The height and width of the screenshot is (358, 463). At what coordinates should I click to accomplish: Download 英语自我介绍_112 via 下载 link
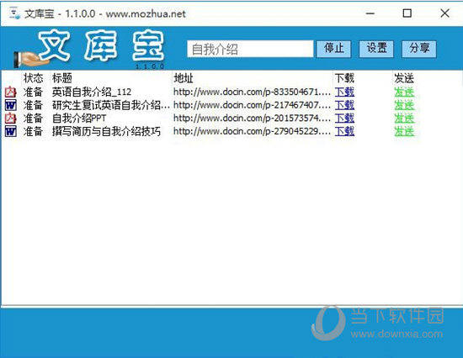pyautogui.click(x=344, y=92)
